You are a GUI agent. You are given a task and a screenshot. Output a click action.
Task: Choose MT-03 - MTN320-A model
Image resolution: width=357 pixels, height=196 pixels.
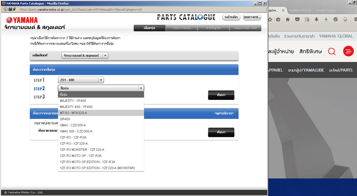(x=101, y=113)
